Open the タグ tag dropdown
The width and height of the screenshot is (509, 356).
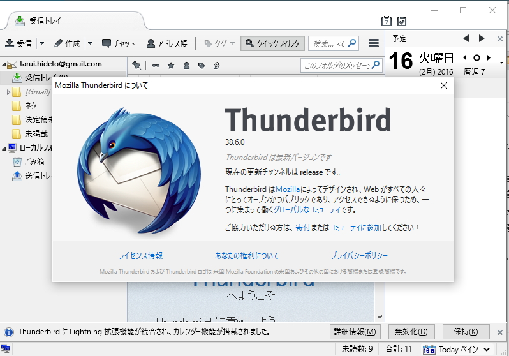pos(219,43)
